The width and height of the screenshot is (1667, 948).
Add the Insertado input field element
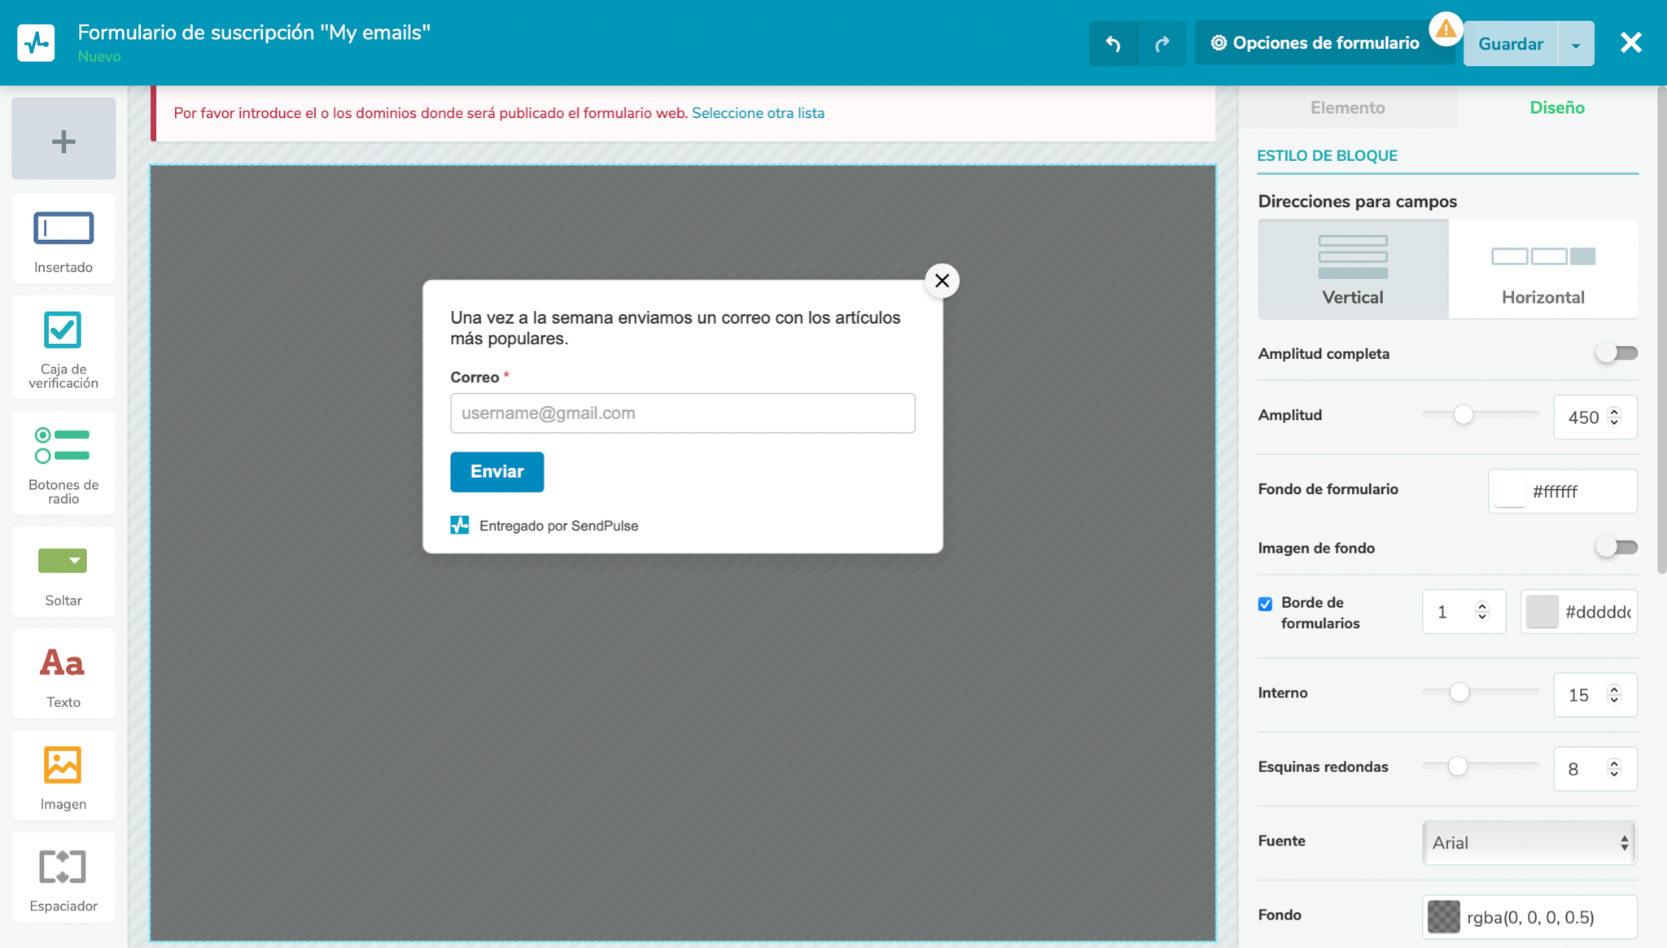63,239
